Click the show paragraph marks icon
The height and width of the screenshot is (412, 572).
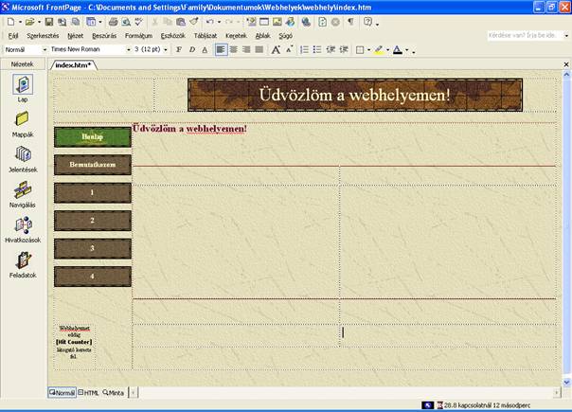(349, 21)
